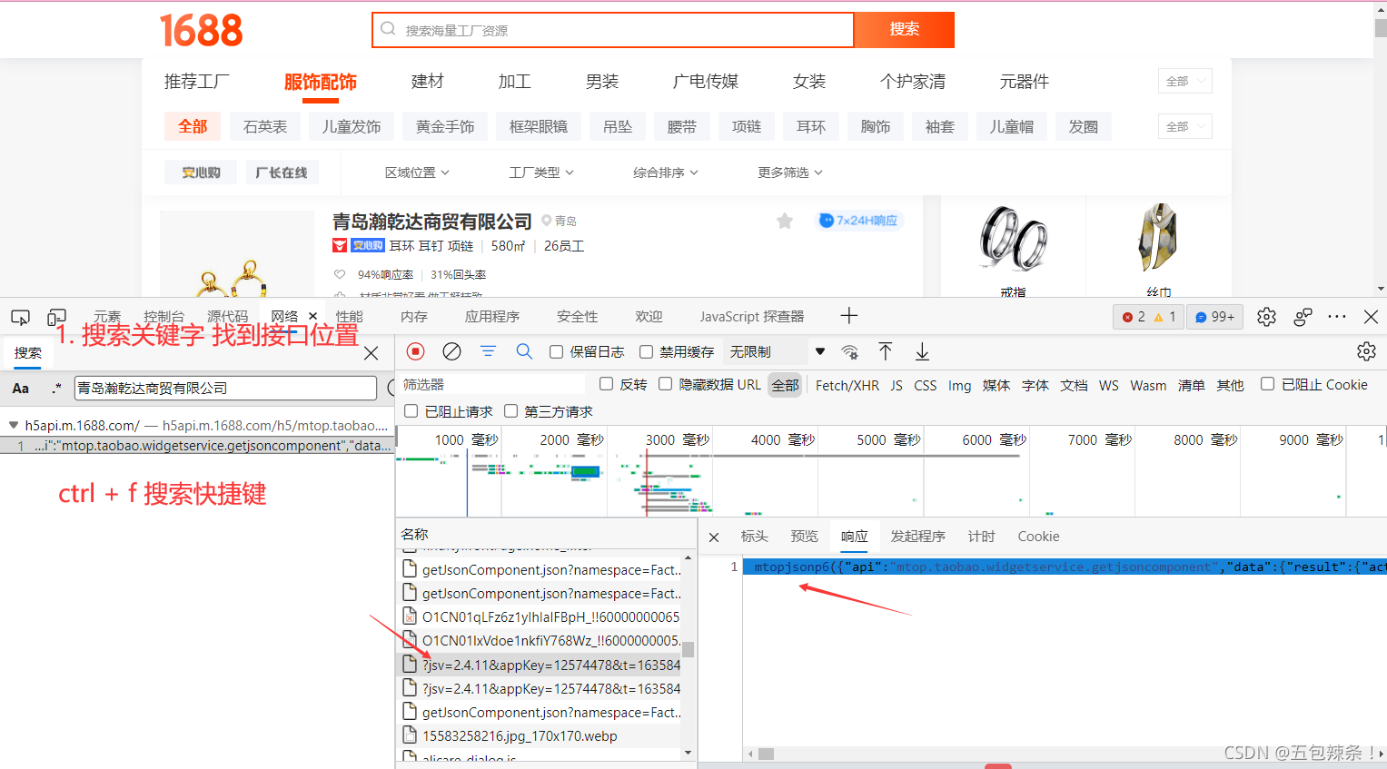Open the 全部 dropdown beside category tabs
Image resolution: width=1387 pixels, height=769 pixels.
point(1185,81)
